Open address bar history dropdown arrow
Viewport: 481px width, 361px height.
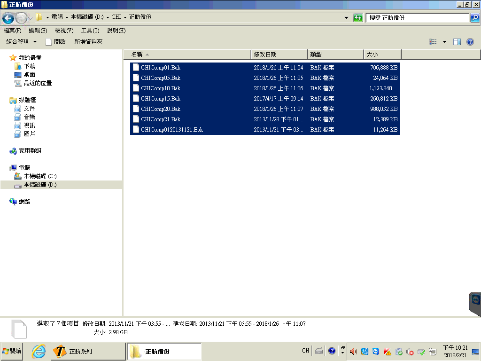click(x=346, y=17)
